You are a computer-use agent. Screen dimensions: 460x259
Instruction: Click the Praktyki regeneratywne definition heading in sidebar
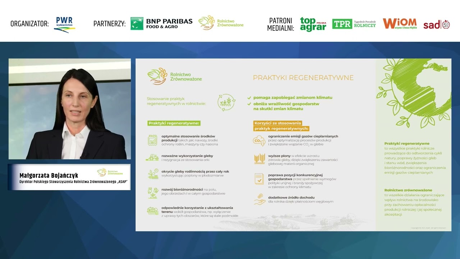407,144
